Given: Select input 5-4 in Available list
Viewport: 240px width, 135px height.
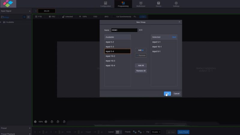Looking at the screenshot, I should (118, 51).
